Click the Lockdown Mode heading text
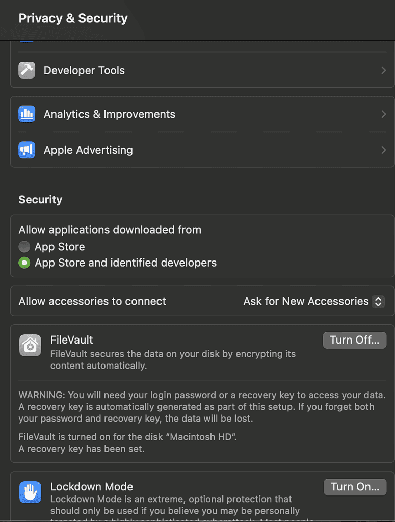Screen dimensions: 395x522 [92, 486]
